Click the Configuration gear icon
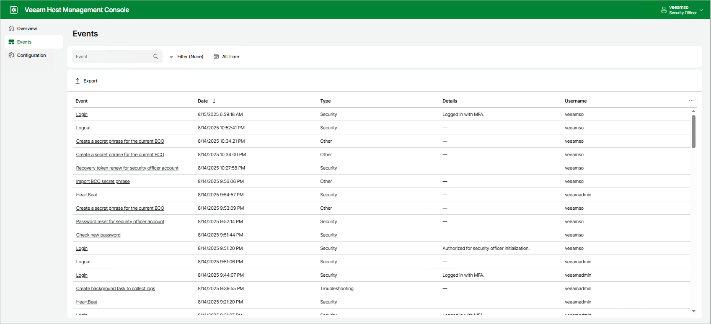The height and width of the screenshot is (324, 711). pos(11,55)
